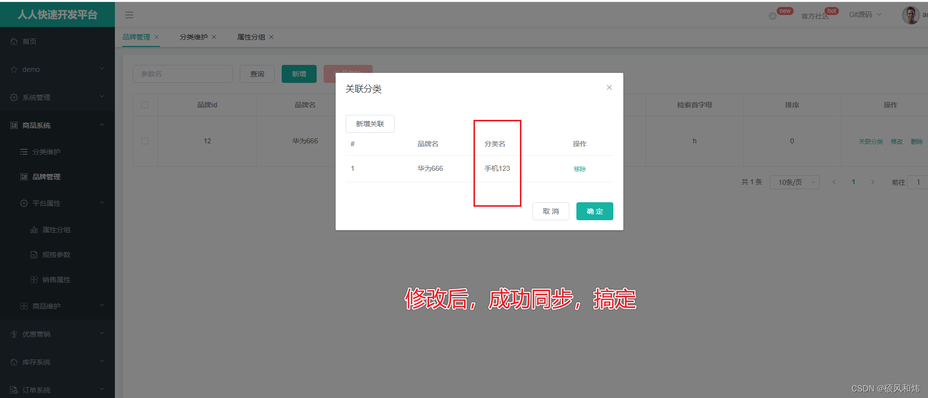Click the icon beside 订单系统

coord(14,390)
